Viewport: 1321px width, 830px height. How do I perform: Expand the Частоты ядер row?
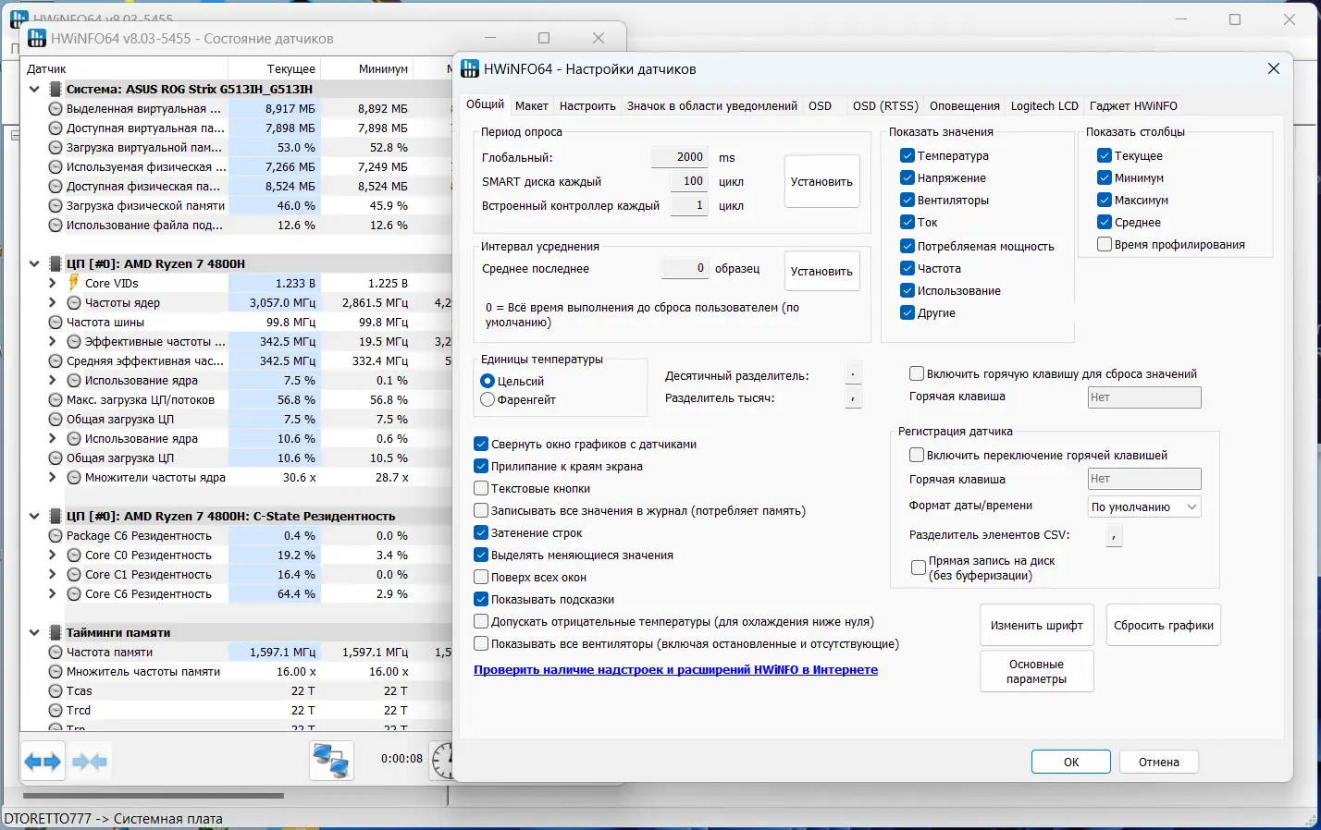coord(53,303)
